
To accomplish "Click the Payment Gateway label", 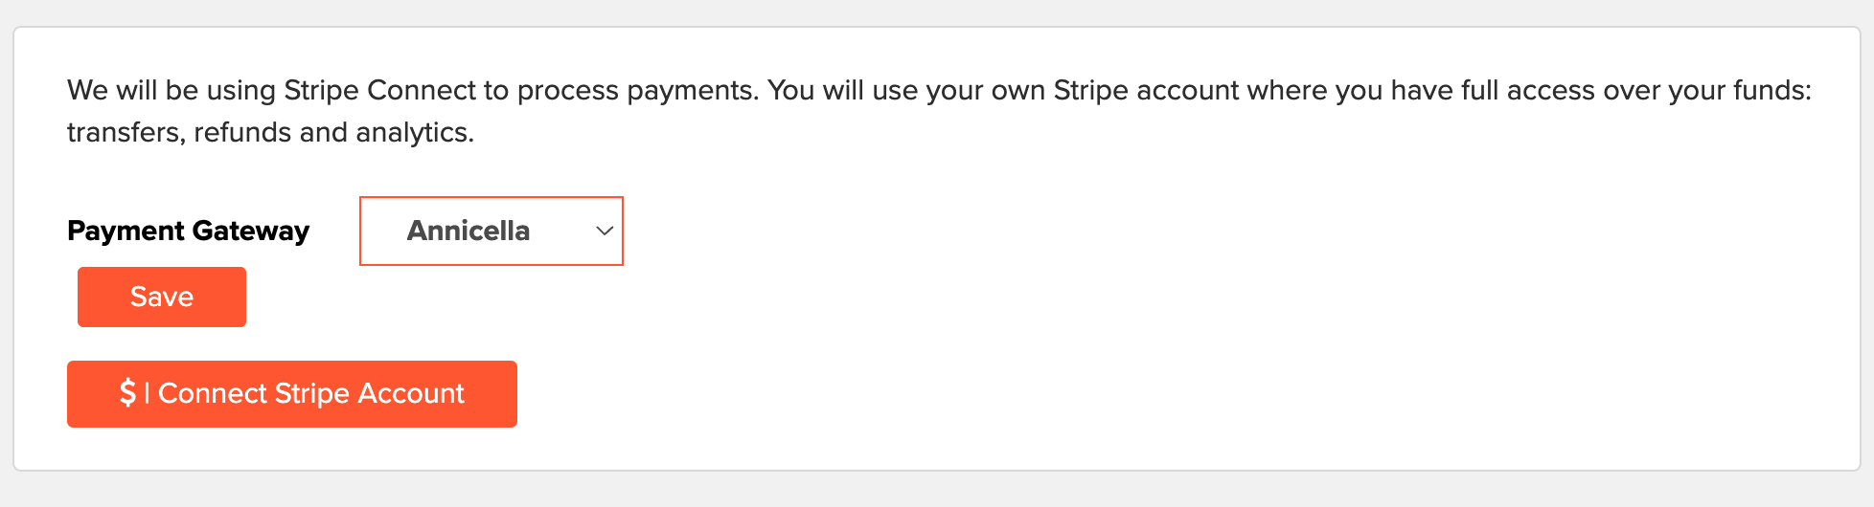I will coord(188,231).
